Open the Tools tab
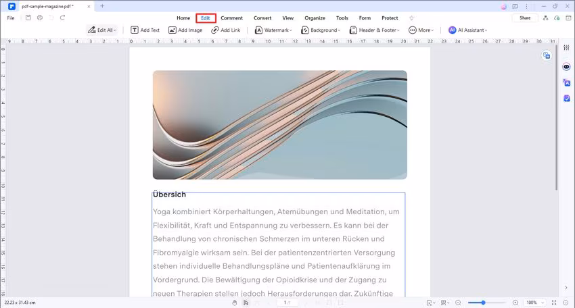 coord(342,18)
